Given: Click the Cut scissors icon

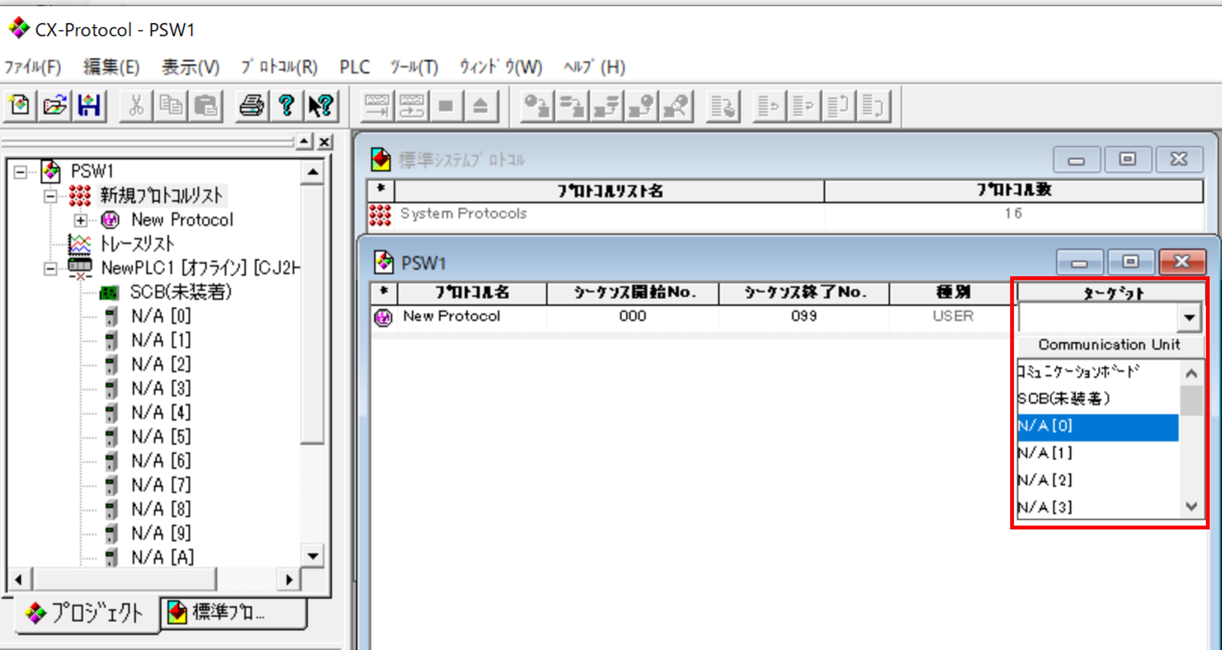Looking at the screenshot, I should point(136,105).
